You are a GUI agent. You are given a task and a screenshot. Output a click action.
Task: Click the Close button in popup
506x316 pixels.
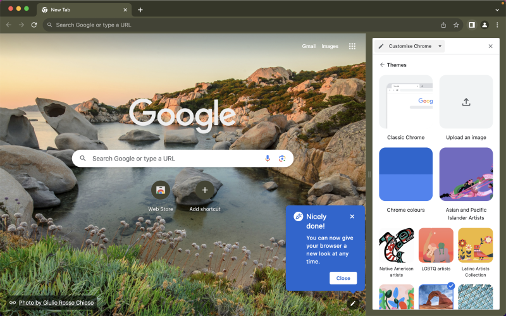(343, 278)
